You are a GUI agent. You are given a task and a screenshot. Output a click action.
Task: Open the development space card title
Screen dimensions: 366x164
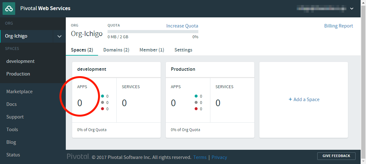click(92, 69)
